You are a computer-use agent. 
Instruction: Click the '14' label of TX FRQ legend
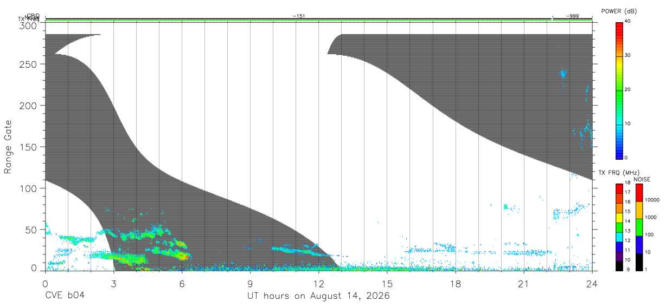pyautogui.click(x=627, y=221)
